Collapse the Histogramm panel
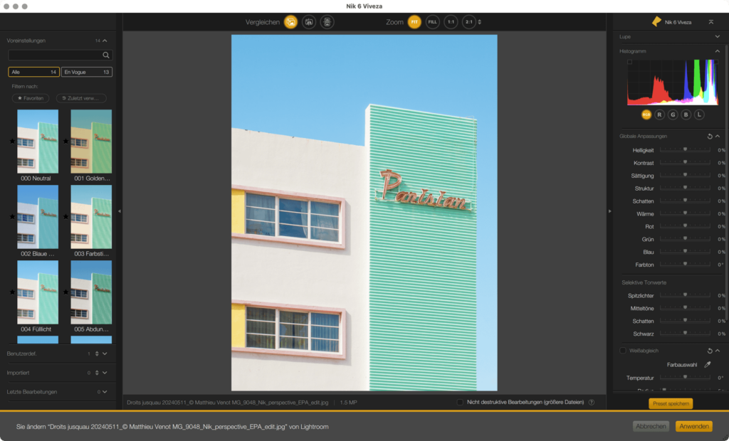The image size is (729, 441). pos(718,51)
